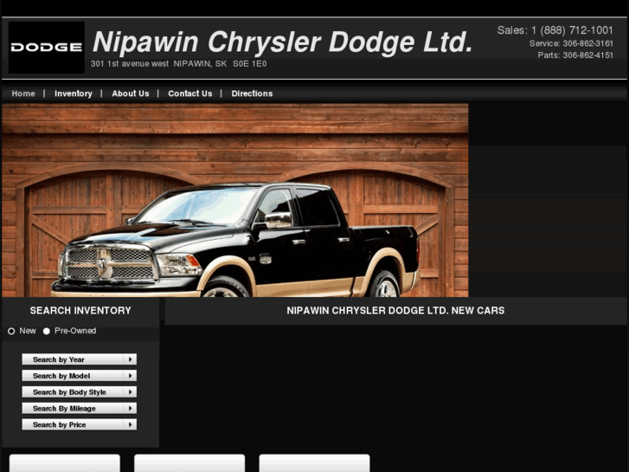Click the Search Inventory heading

pyautogui.click(x=80, y=311)
